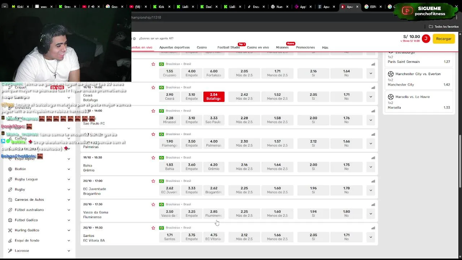Image resolution: width=462 pixels, height=260 pixels.
Task: Favorite the Vasco da Gama vs Fluminense star
Action: click(153, 204)
